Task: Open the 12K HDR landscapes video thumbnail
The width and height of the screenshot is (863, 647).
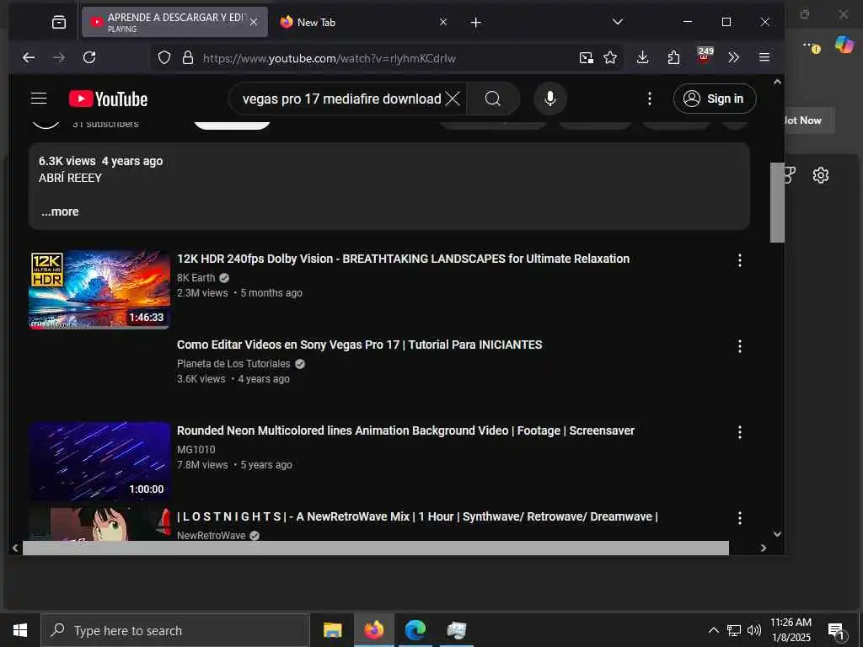Action: point(99,290)
